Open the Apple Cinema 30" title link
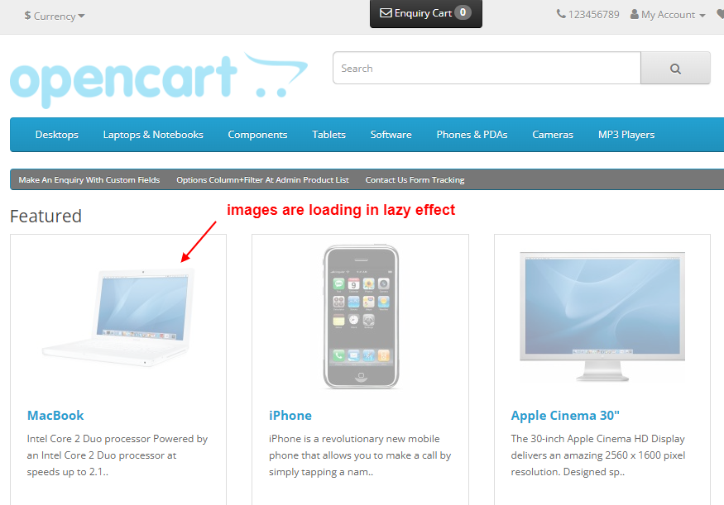The image size is (724, 505). coord(565,416)
